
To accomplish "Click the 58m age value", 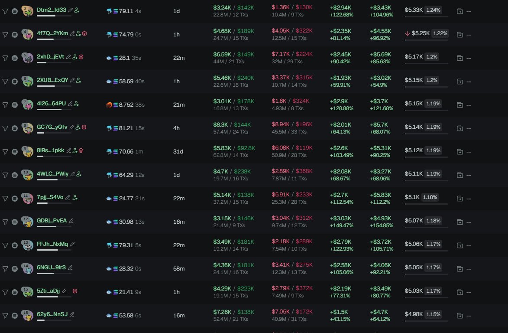I will click(179, 268).
